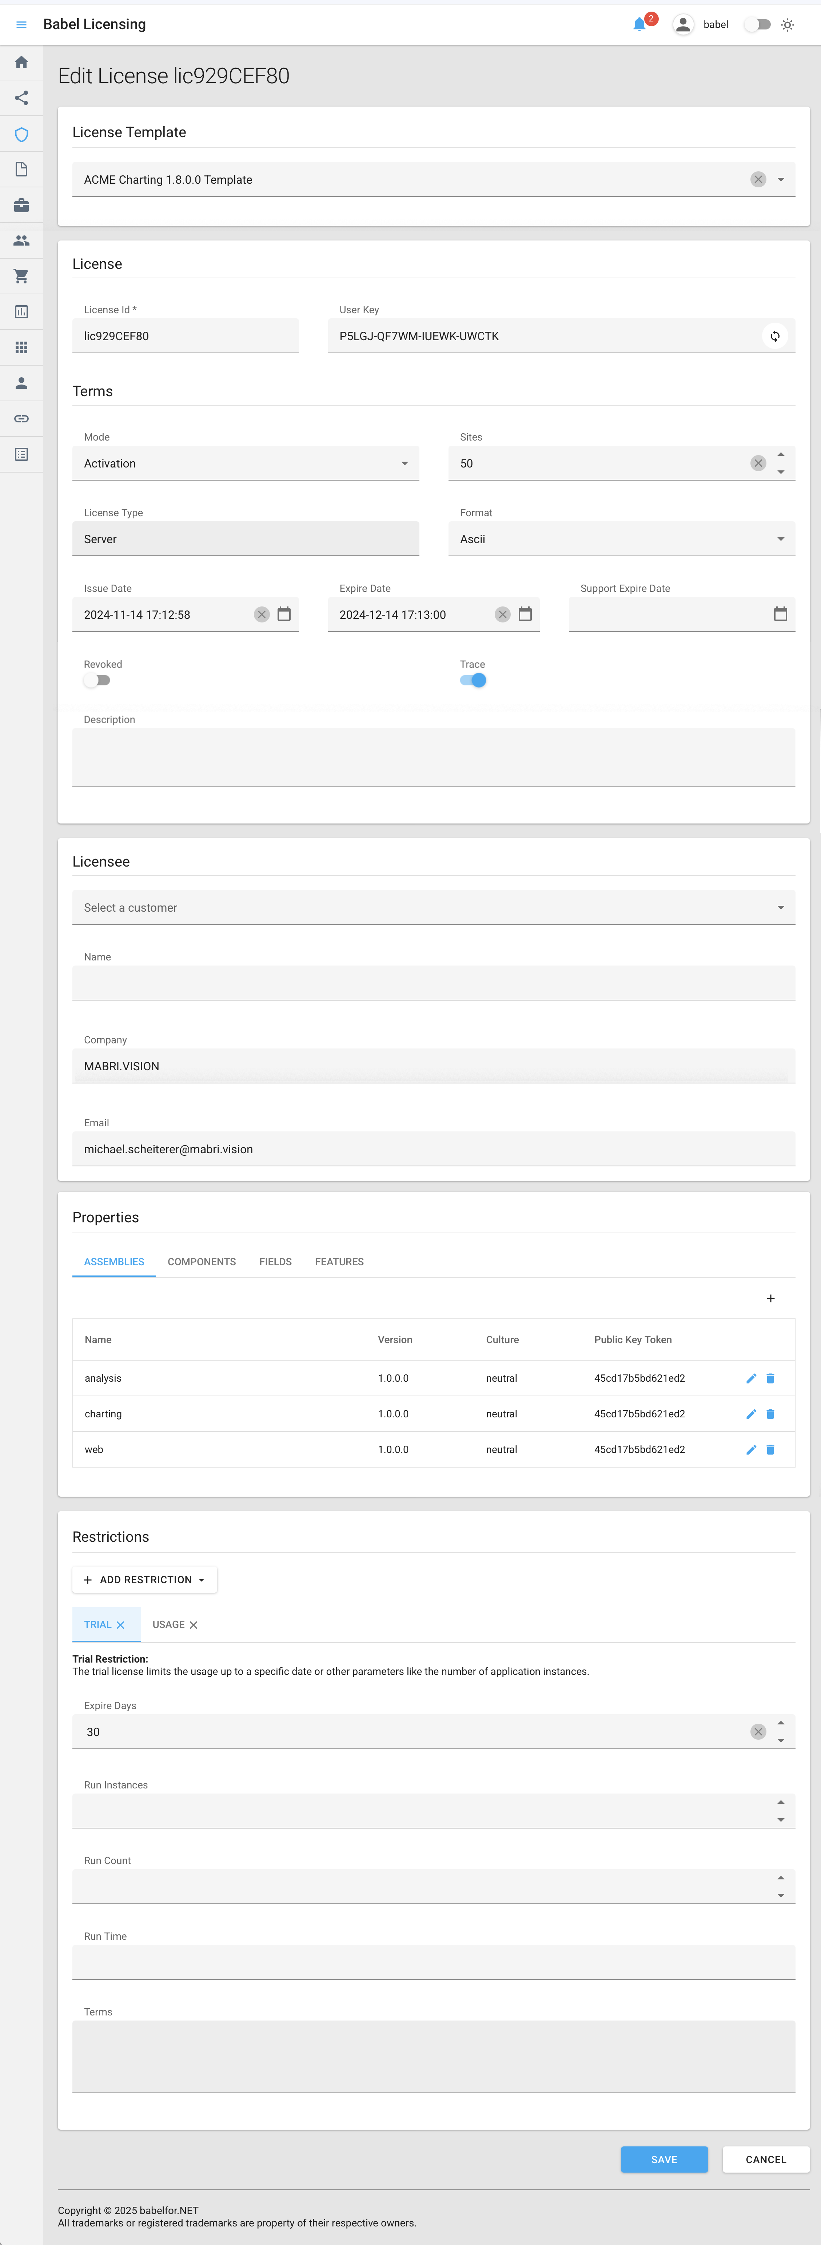Edit the charting assembly row
The image size is (821, 2245).
[750, 1414]
